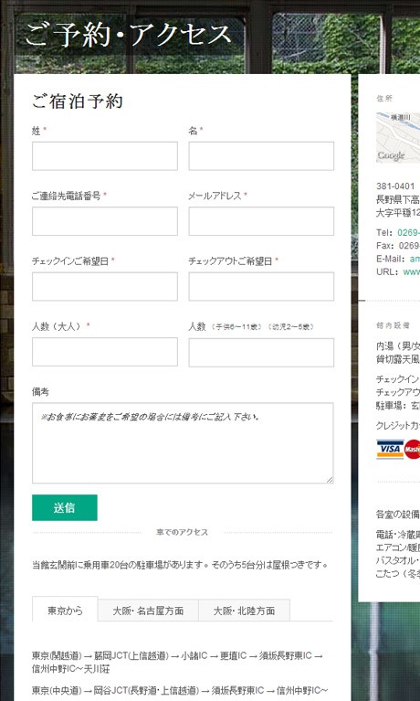Open the Tel number link
This screenshot has width=420, height=701.
pyautogui.click(x=408, y=232)
